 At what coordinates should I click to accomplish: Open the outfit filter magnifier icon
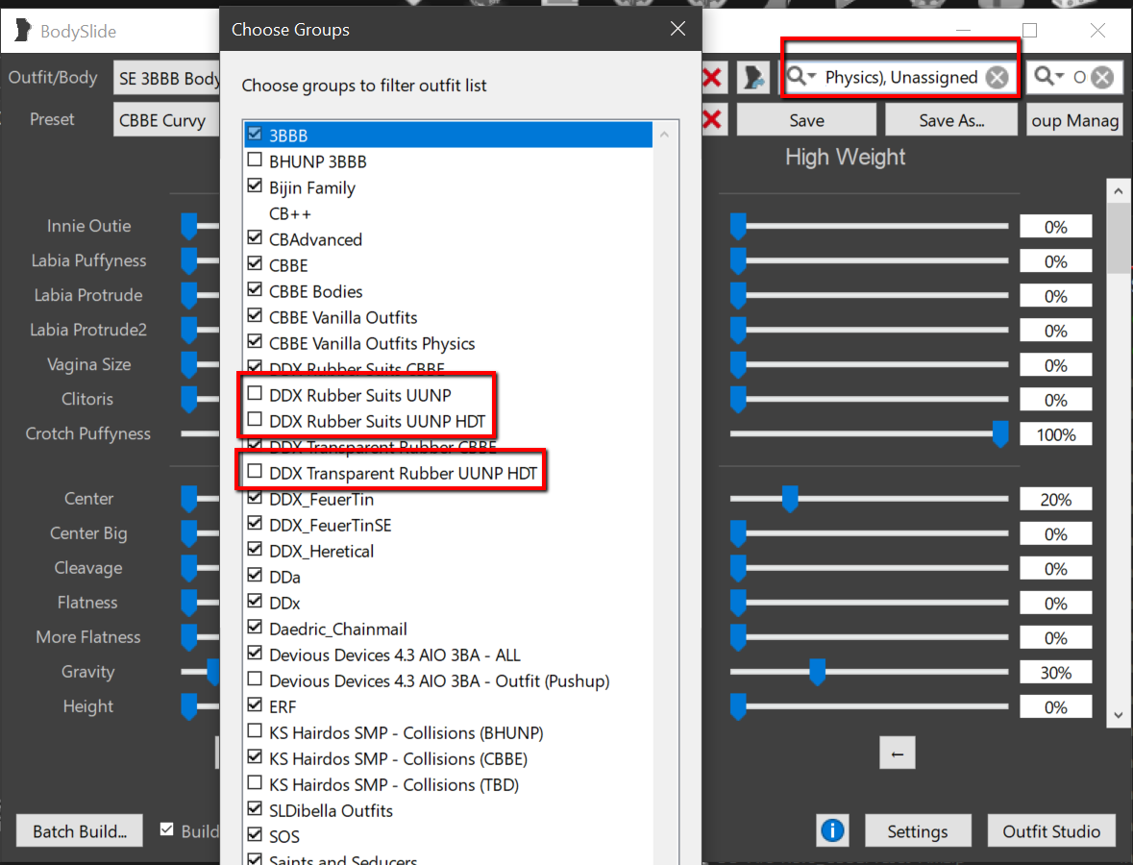pos(1048,76)
